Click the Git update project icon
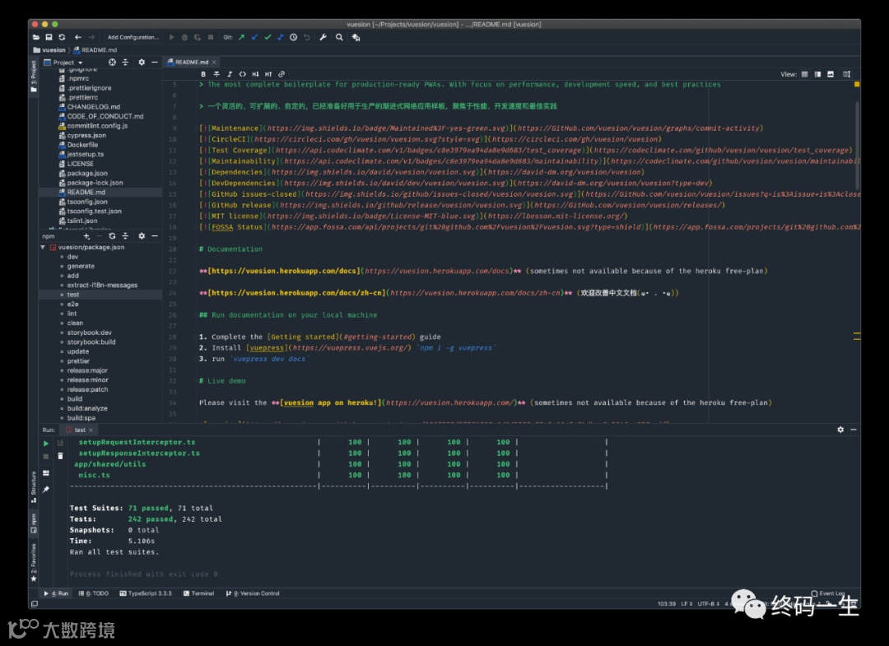The image size is (889, 646). pos(254,37)
